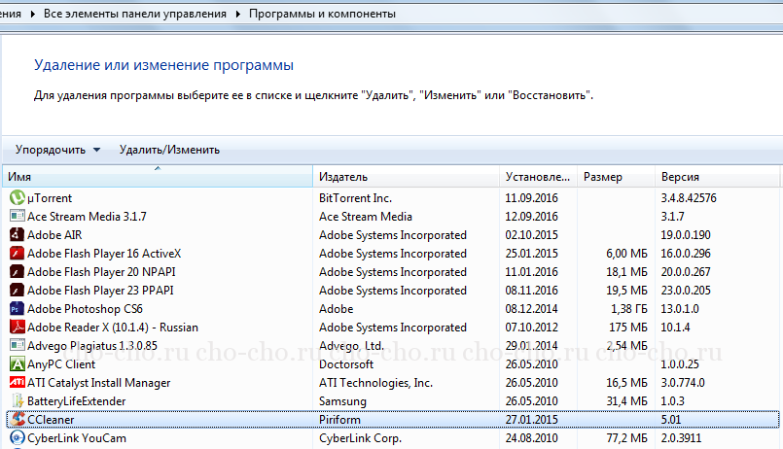Click the AnyPC Client icon
This screenshot has width=783, height=449.
[x=17, y=363]
